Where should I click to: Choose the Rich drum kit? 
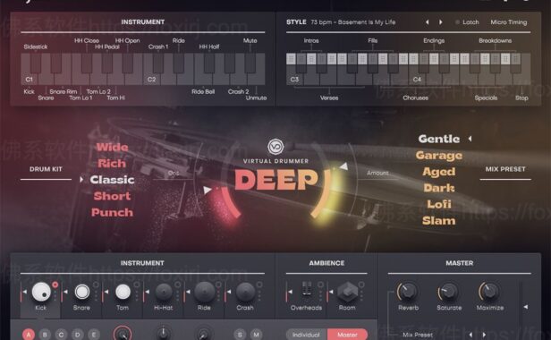112,163
